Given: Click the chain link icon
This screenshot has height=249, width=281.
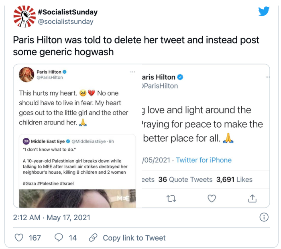Looking at the screenshot, I should pos(93,238).
